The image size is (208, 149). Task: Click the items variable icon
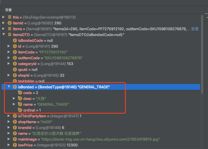pyautogui.click(x=10, y=29)
